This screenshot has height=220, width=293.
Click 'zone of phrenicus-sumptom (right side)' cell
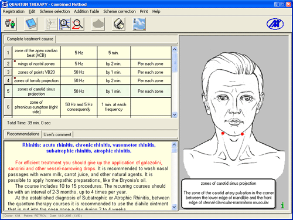click(36, 107)
